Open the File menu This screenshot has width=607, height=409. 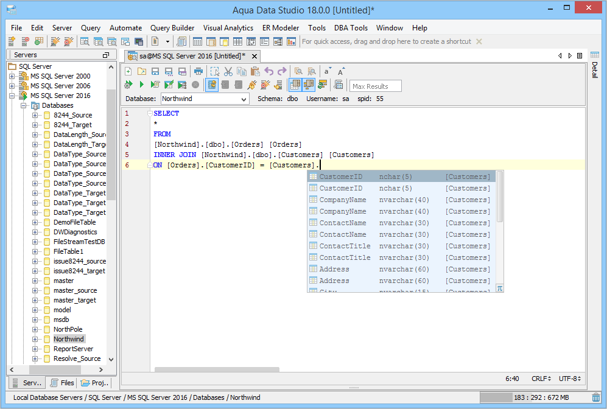point(16,28)
